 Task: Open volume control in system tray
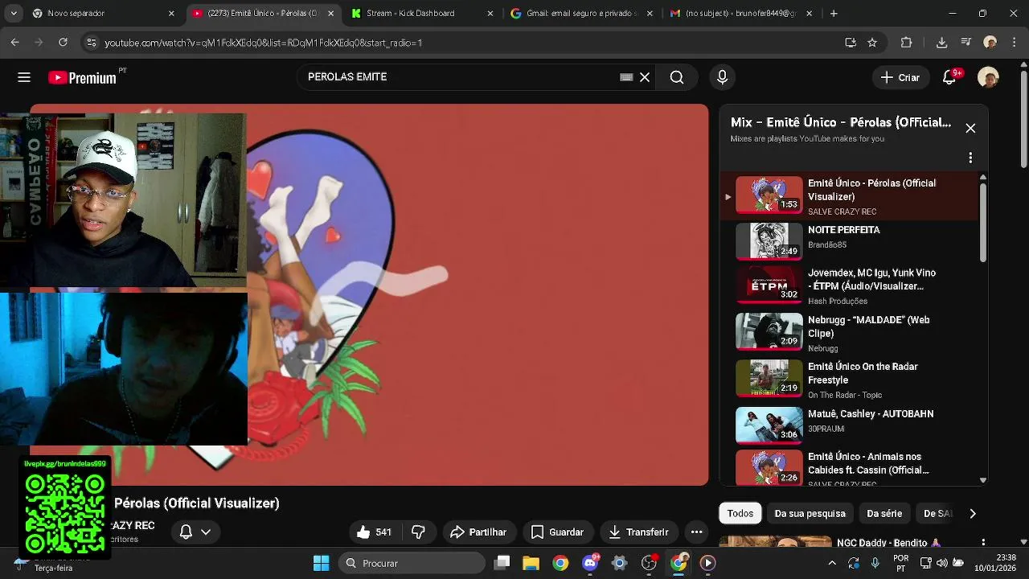[x=941, y=563]
